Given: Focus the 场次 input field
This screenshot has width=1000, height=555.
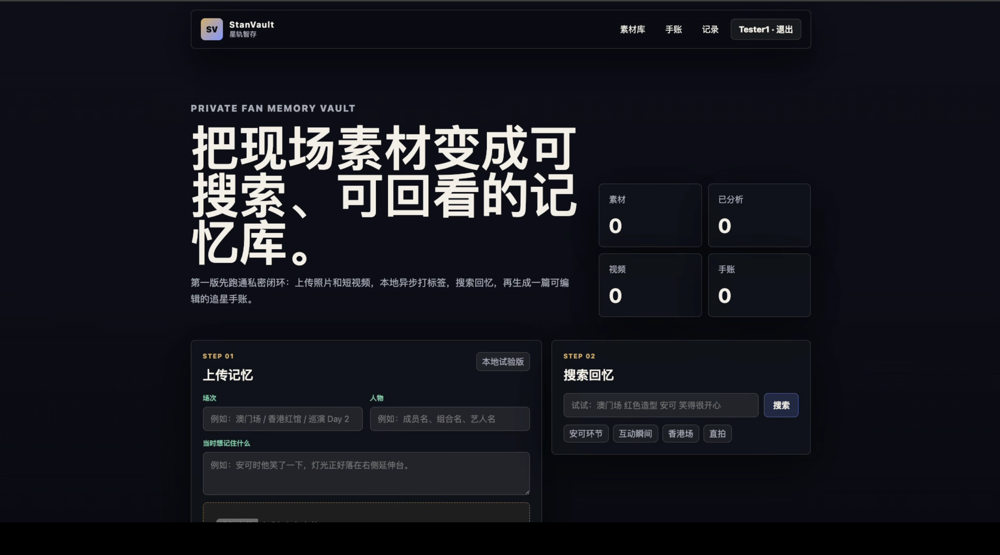Looking at the screenshot, I should coord(282,419).
